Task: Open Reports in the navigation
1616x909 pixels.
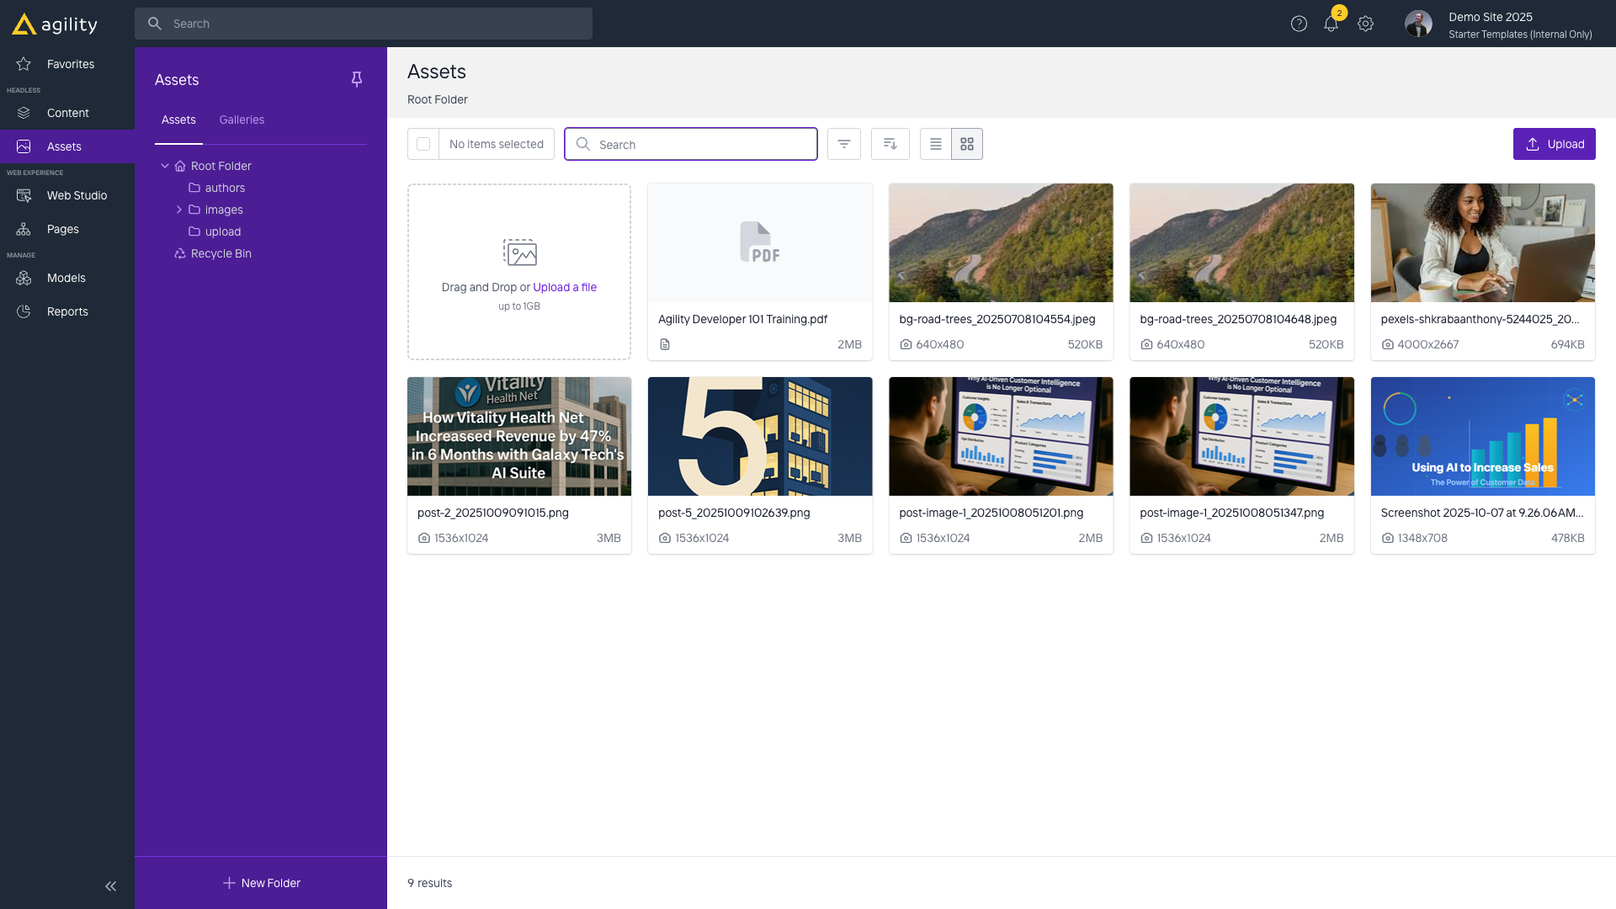Action: click(x=67, y=311)
